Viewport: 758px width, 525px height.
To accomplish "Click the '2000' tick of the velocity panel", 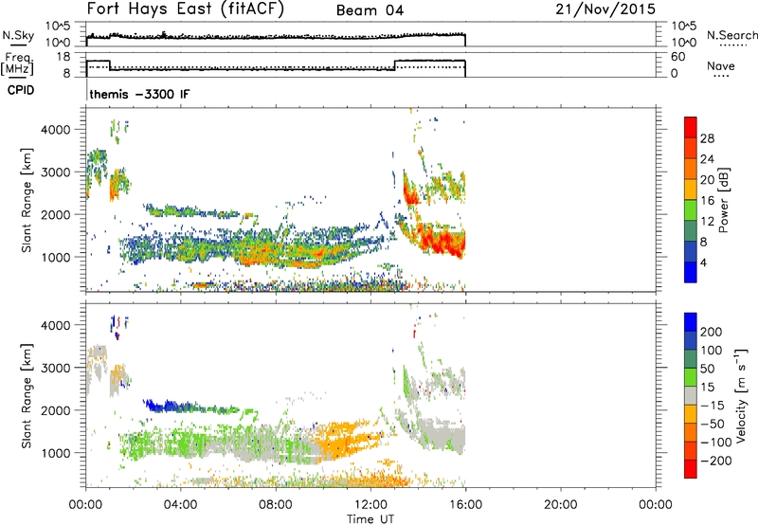I will [x=56, y=410].
